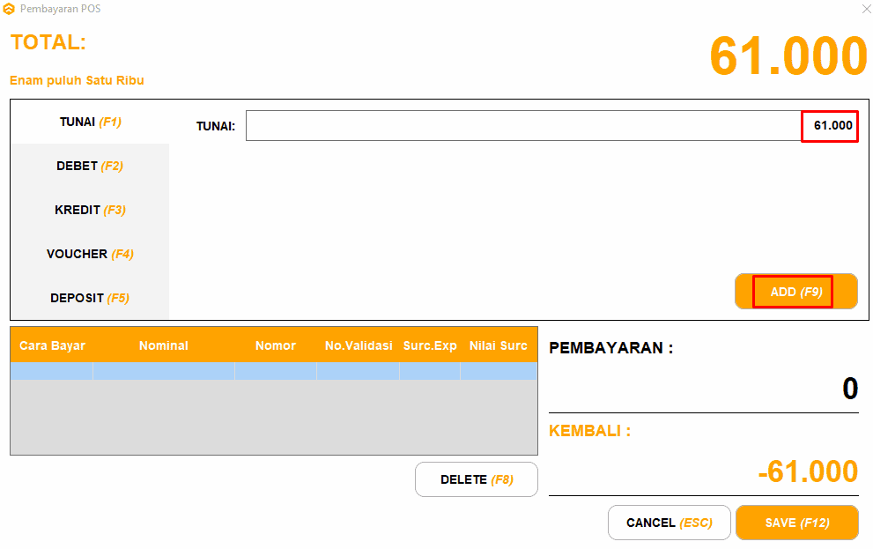Screen dimensions: 873x549
Task: Click the large total 61.000
Action: coord(788,56)
